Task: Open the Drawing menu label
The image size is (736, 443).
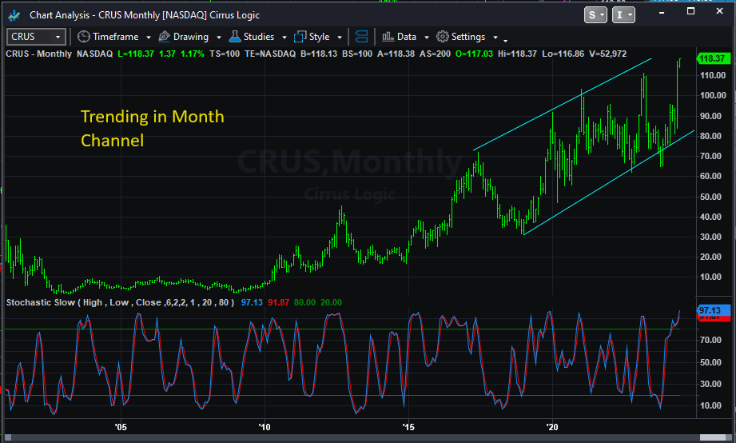Action: coord(190,37)
